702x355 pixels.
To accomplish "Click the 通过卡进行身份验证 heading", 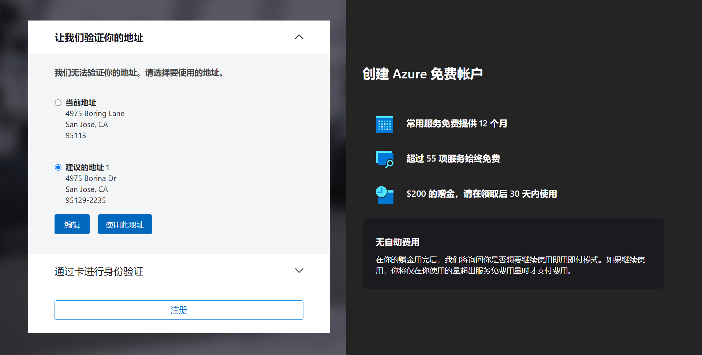I will tap(99, 271).
